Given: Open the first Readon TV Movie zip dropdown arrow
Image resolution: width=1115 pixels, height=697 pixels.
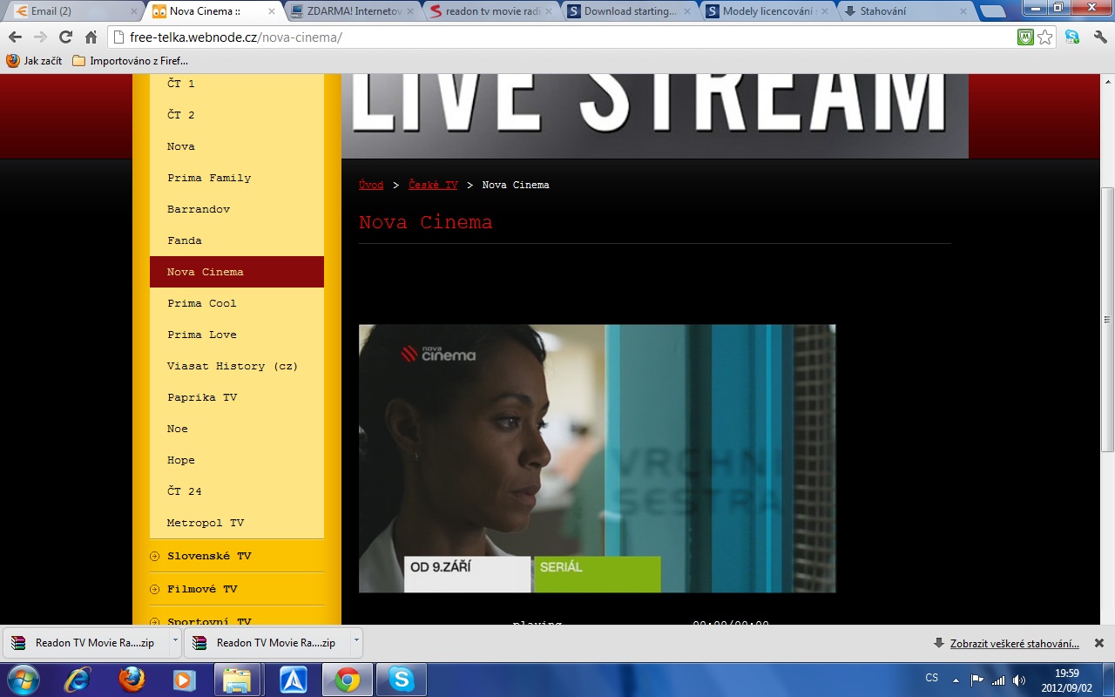Looking at the screenshot, I should (175, 642).
